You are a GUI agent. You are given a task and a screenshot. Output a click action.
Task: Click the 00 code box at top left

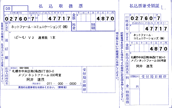pyautogui.click(x=8, y=9)
